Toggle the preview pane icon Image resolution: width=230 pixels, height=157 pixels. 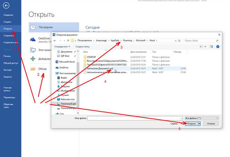click(x=211, y=47)
